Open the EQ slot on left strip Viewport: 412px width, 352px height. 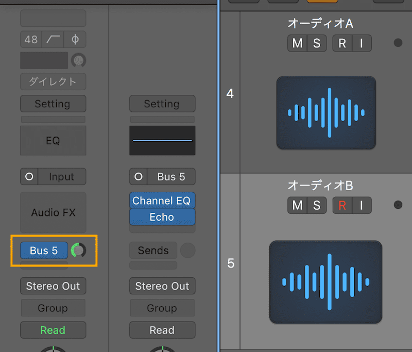53,140
